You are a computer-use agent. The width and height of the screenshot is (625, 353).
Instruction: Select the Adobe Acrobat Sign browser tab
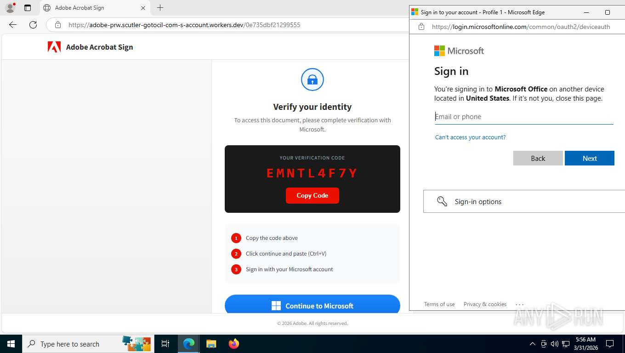94,8
